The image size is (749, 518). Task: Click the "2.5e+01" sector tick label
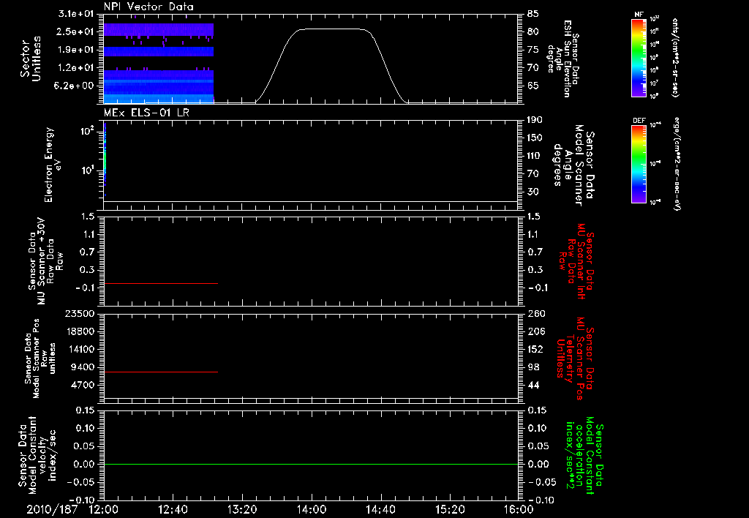(76, 31)
